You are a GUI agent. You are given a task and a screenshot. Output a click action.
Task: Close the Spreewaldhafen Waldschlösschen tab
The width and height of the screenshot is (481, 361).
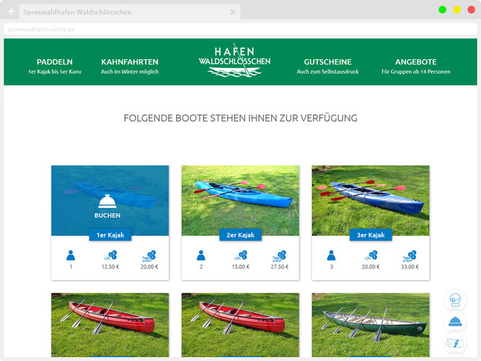(x=233, y=12)
